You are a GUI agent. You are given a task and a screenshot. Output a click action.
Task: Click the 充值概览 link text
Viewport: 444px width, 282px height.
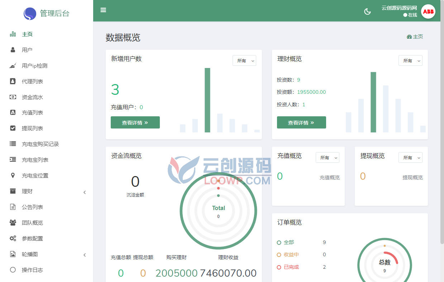[330, 178]
